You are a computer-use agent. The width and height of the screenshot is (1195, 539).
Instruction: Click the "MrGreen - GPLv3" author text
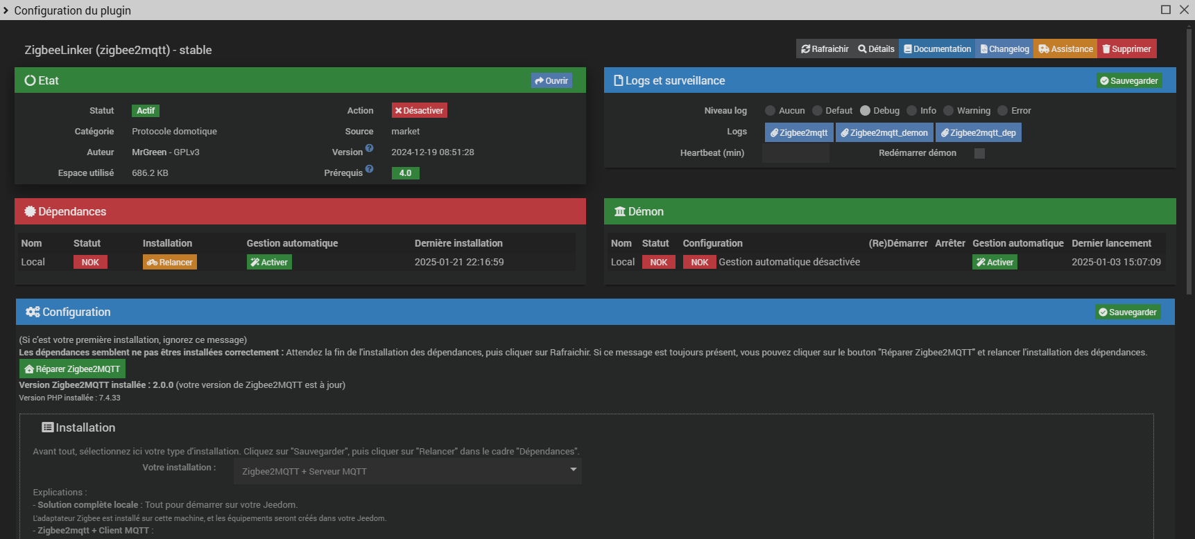(x=166, y=152)
